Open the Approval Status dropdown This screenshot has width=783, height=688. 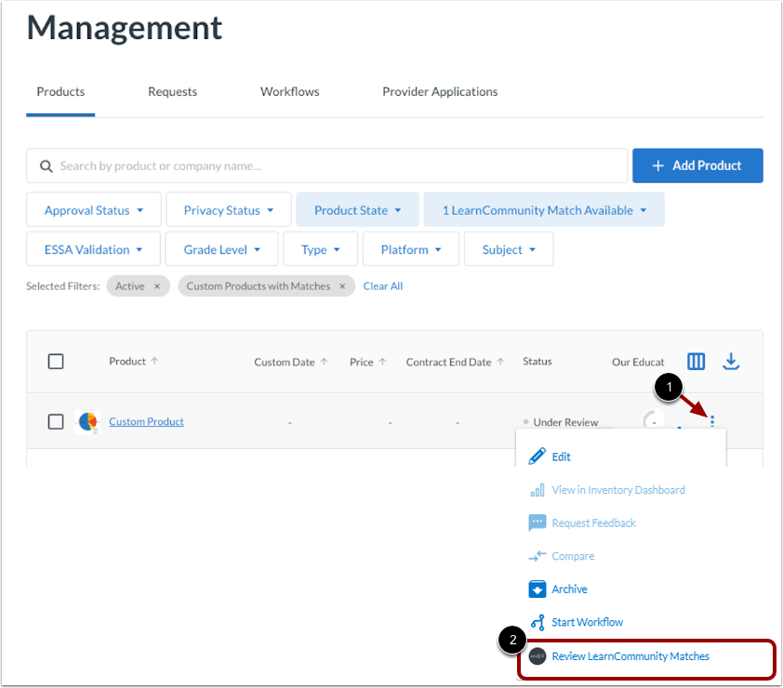click(x=94, y=210)
